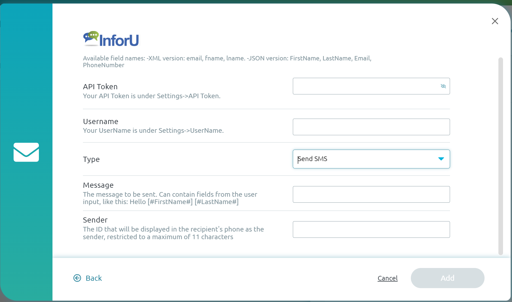Click the Back arrow icon
Image resolution: width=512 pixels, height=302 pixels.
coord(77,278)
